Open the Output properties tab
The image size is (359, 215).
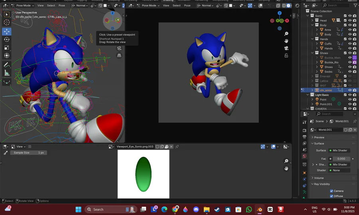304,137
